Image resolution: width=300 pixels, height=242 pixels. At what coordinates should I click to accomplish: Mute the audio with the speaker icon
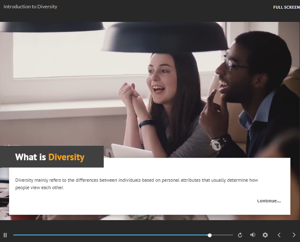click(253, 235)
